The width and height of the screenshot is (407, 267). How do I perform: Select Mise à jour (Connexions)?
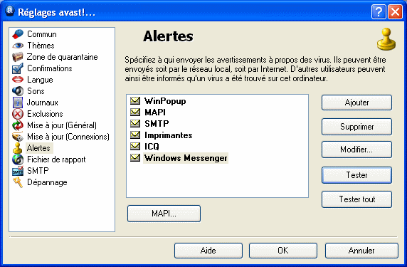click(68, 137)
